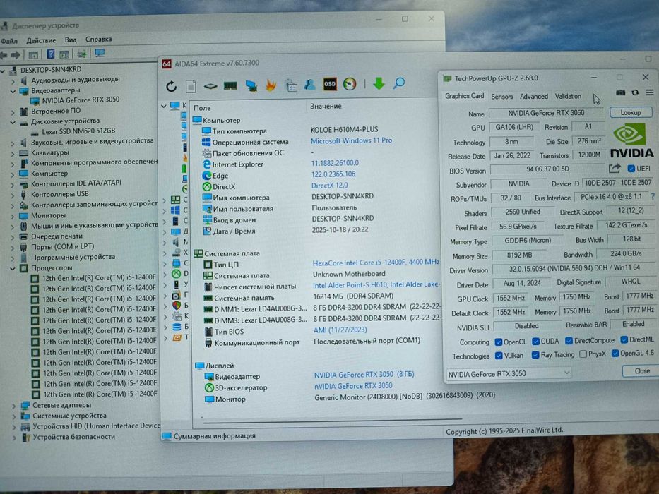Click the AIDA64 Refresh toolbar icon
The height and width of the screenshot is (494, 659).
[x=171, y=86]
